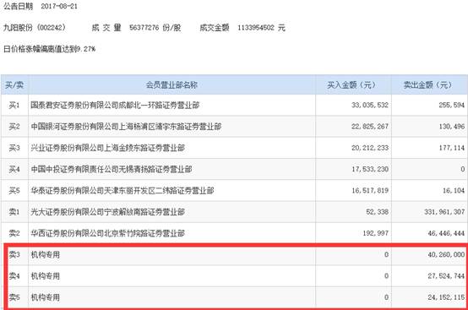Click buy amount 52,338
468x310 pixels.
click(x=378, y=212)
